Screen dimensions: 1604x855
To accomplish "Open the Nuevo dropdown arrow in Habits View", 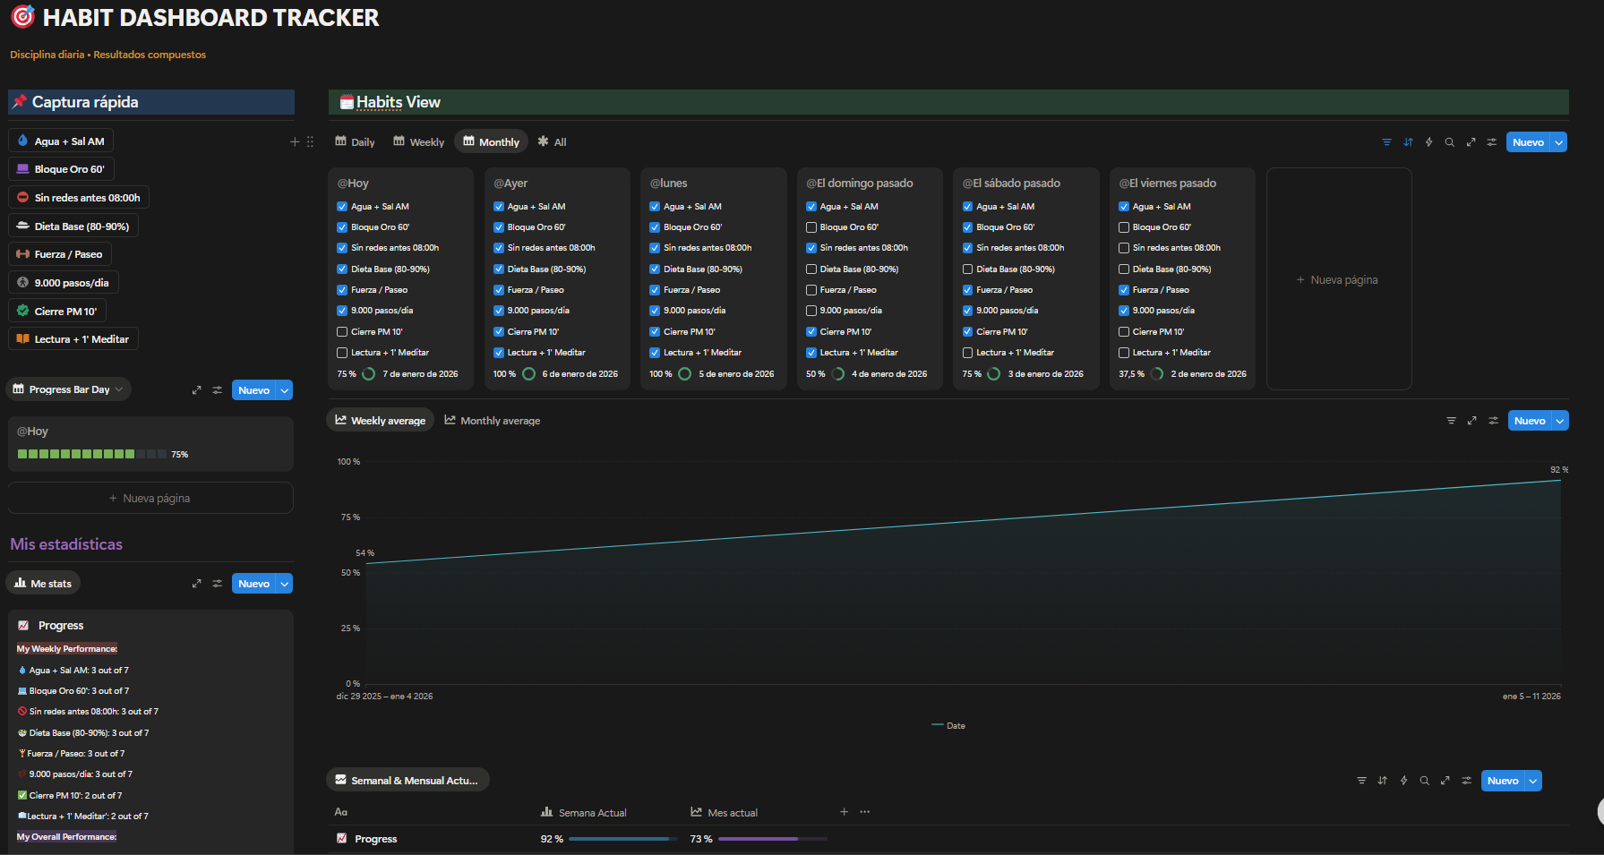I will (1559, 142).
